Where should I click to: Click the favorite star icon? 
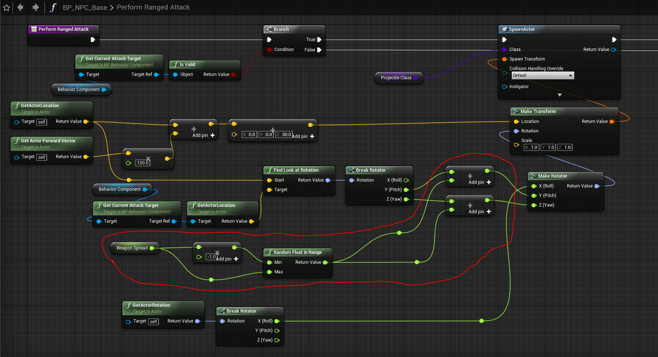pos(7,8)
